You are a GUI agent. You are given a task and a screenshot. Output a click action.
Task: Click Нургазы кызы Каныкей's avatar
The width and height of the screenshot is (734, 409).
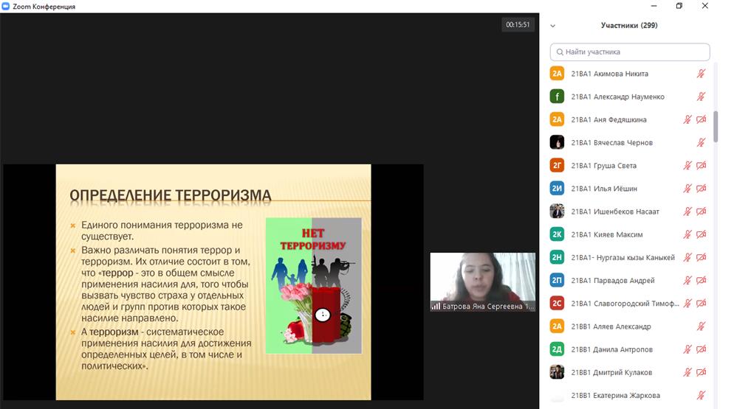(x=557, y=257)
